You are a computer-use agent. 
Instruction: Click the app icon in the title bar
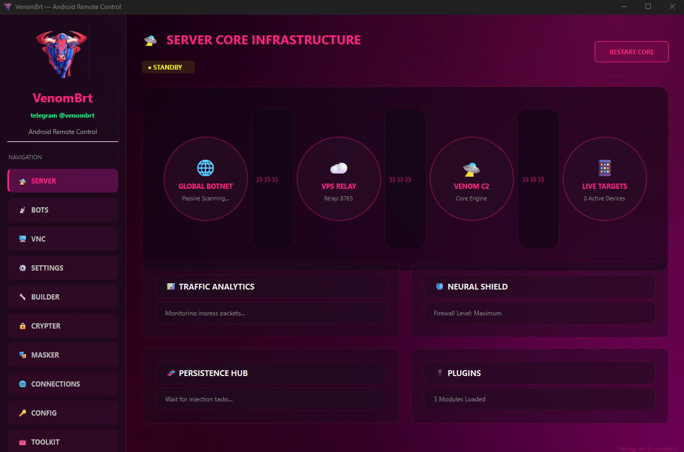[7, 7]
